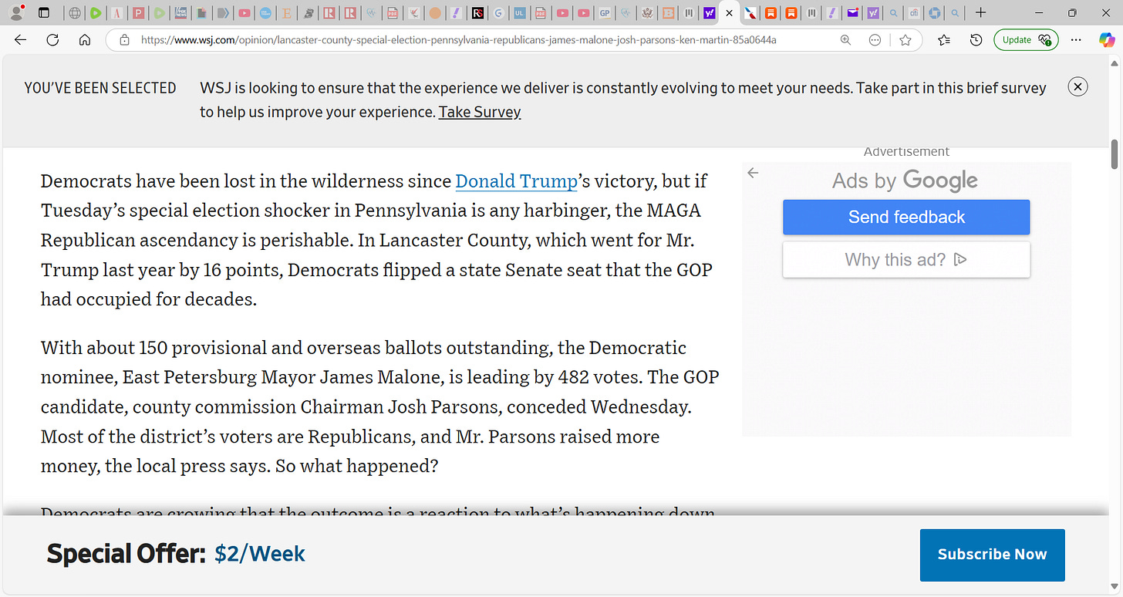Switch to the Yahoo Mail envelope tab
This screenshot has height=597, width=1123.
tap(852, 13)
